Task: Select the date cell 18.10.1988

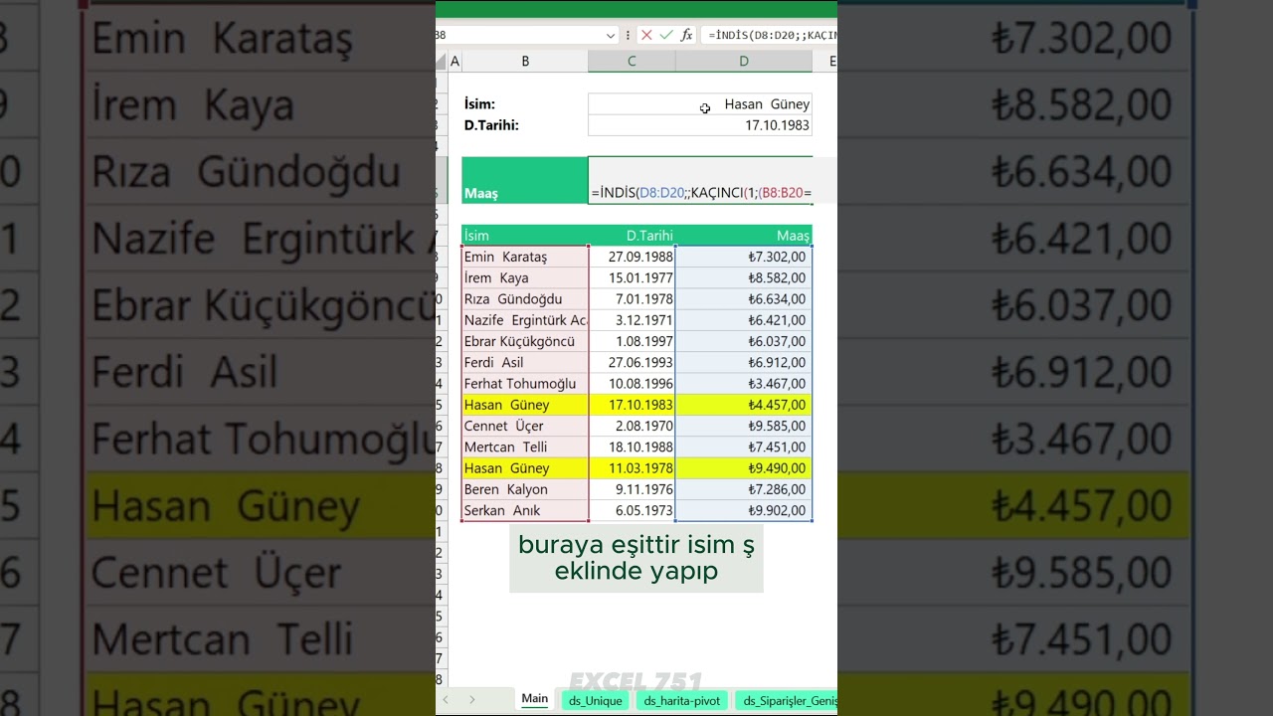Action: coord(632,447)
